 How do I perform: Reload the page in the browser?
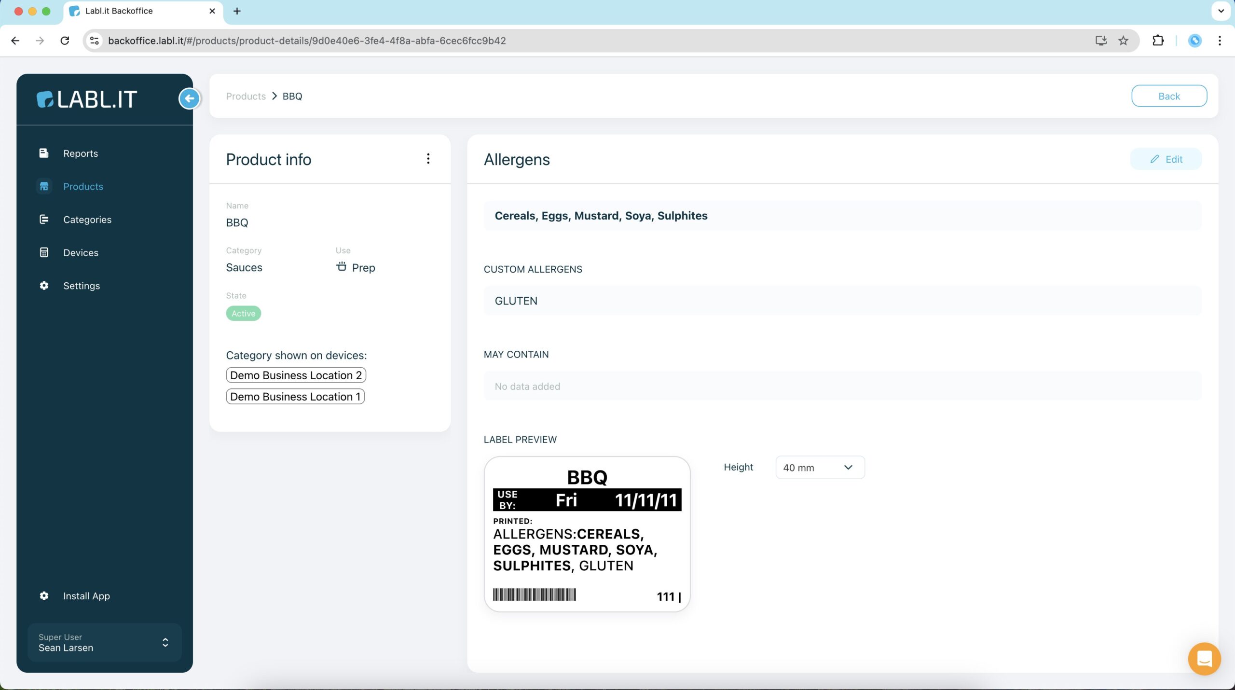pos(65,41)
